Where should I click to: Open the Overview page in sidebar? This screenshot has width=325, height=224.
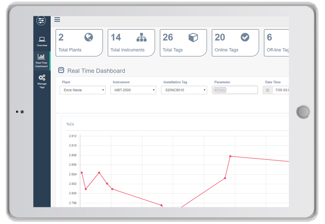42,42
